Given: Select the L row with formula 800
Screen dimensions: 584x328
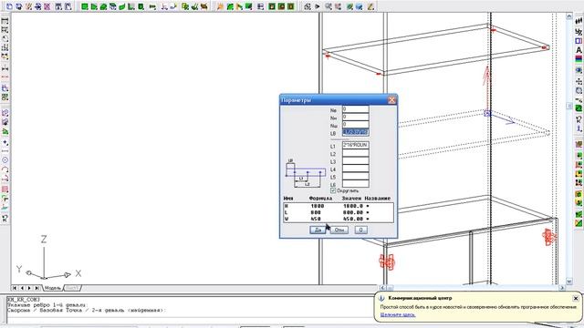Looking at the screenshot, I should pos(339,212).
